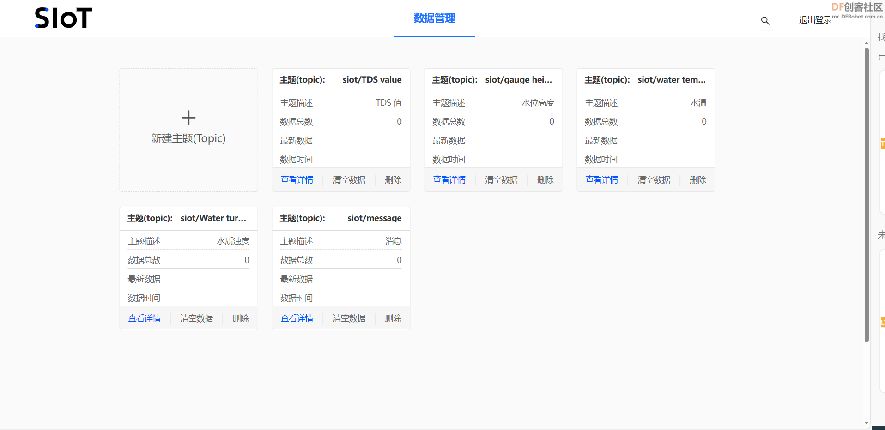Click 最新数据 label in siot/message card
Image resolution: width=885 pixels, height=430 pixels.
tap(297, 279)
